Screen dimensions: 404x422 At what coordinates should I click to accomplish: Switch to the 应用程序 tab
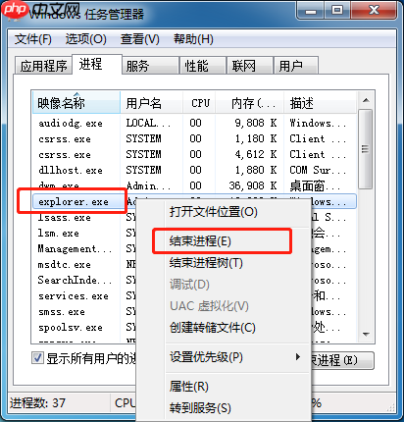pos(43,66)
